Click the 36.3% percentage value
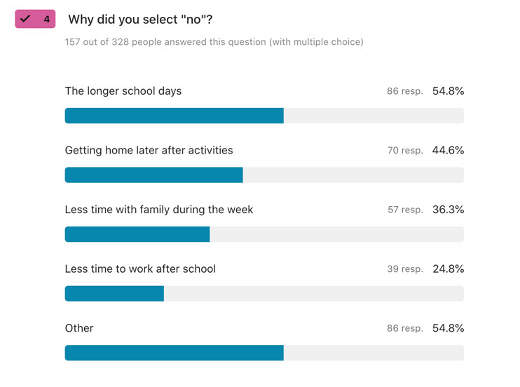Screen dimensions: 520x387 click(449, 210)
